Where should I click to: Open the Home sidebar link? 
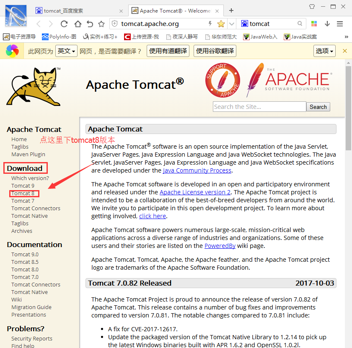click(19, 139)
